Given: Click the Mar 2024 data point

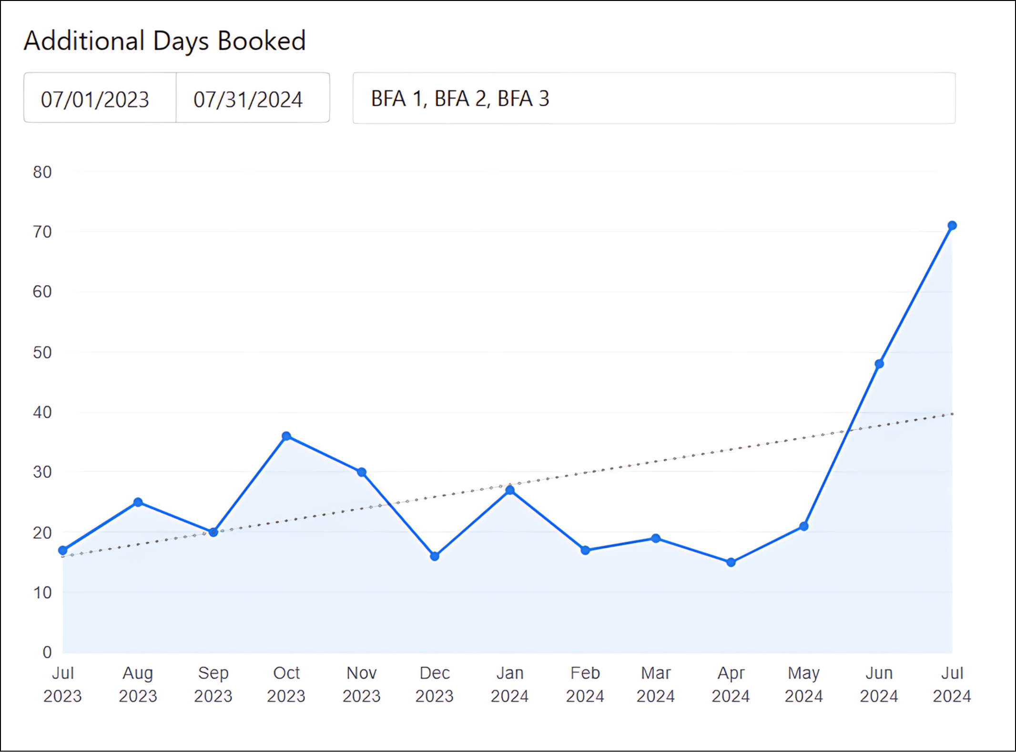Looking at the screenshot, I should coord(656,538).
